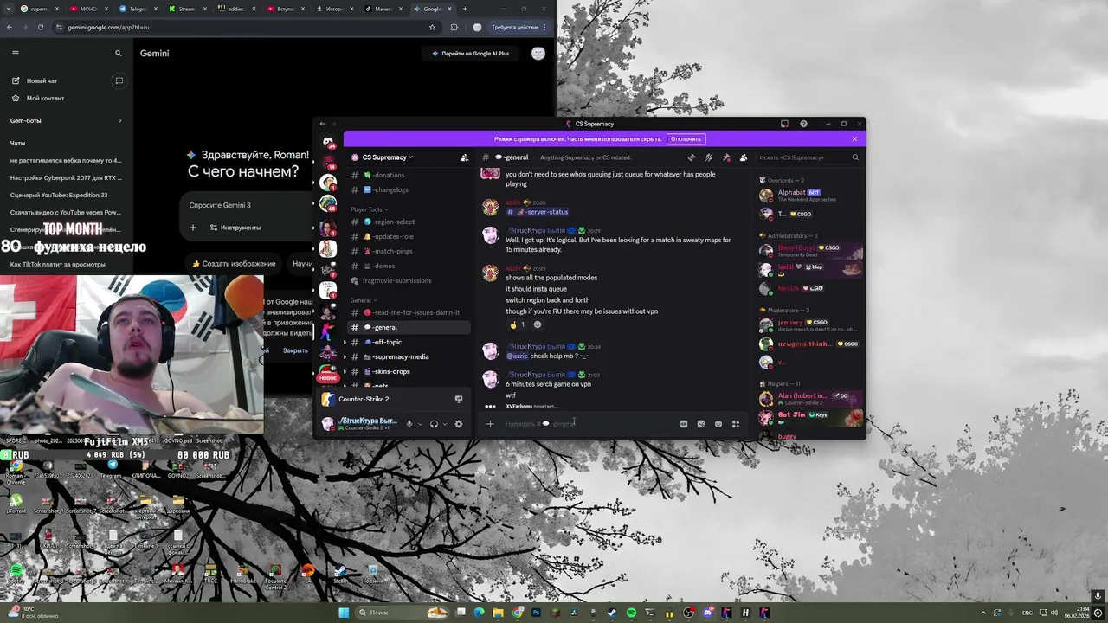Click Gemini sidebar search icon

point(119,53)
